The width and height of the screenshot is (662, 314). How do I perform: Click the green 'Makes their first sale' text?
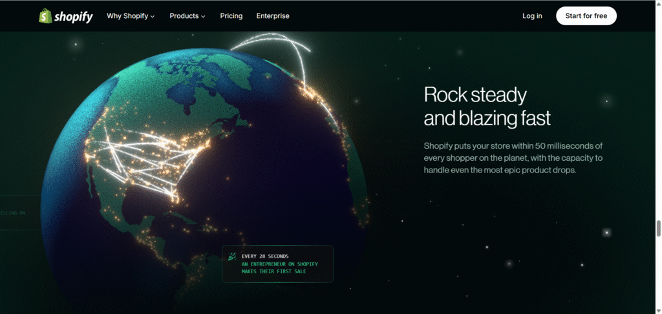(274, 271)
